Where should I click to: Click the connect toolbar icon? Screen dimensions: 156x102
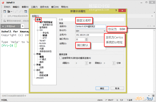(16, 12)
